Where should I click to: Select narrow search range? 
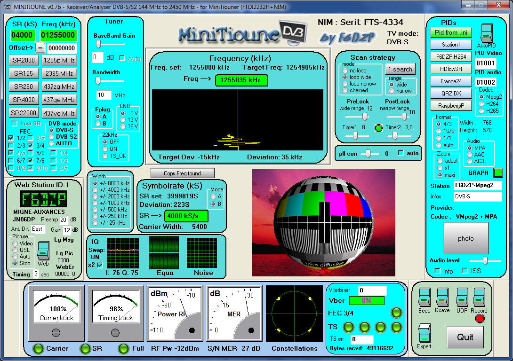(392, 91)
